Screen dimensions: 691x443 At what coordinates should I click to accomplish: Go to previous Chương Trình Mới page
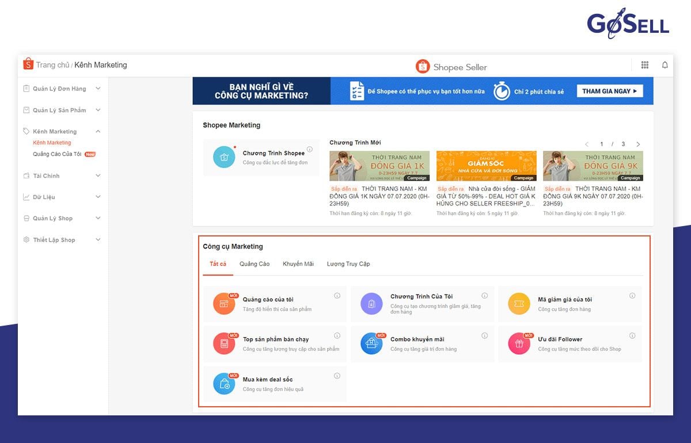tap(587, 144)
